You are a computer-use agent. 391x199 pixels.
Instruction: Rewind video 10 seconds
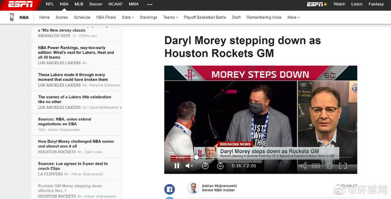click(x=205, y=166)
